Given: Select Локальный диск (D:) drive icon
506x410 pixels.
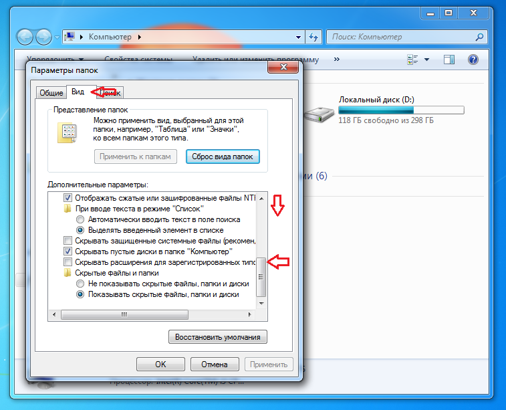Looking at the screenshot, I should [x=320, y=114].
